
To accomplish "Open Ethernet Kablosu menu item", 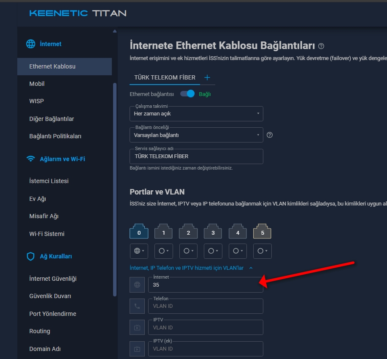I will tap(65, 66).
